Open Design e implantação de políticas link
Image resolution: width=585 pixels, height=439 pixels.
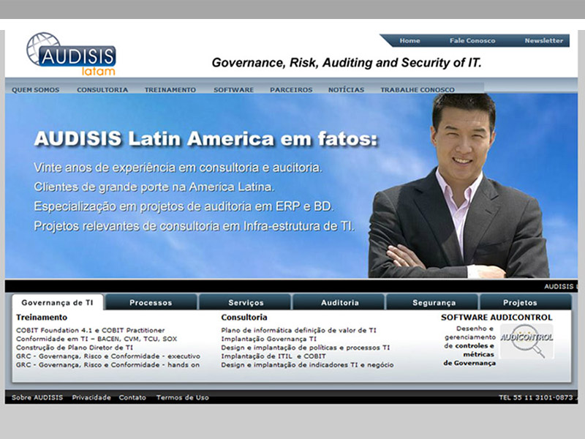(305, 348)
